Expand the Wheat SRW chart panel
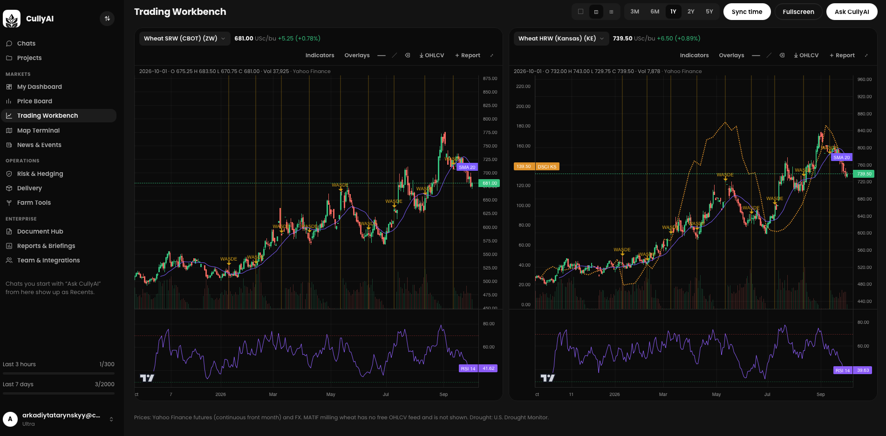886x436 pixels. (x=492, y=55)
